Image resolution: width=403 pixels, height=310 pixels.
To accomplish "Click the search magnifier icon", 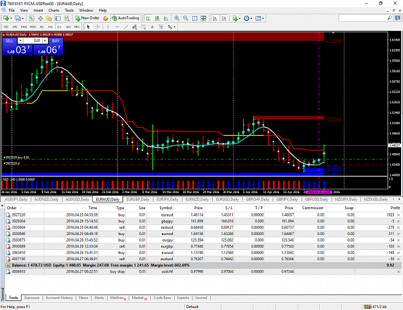I will (x=389, y=18).
